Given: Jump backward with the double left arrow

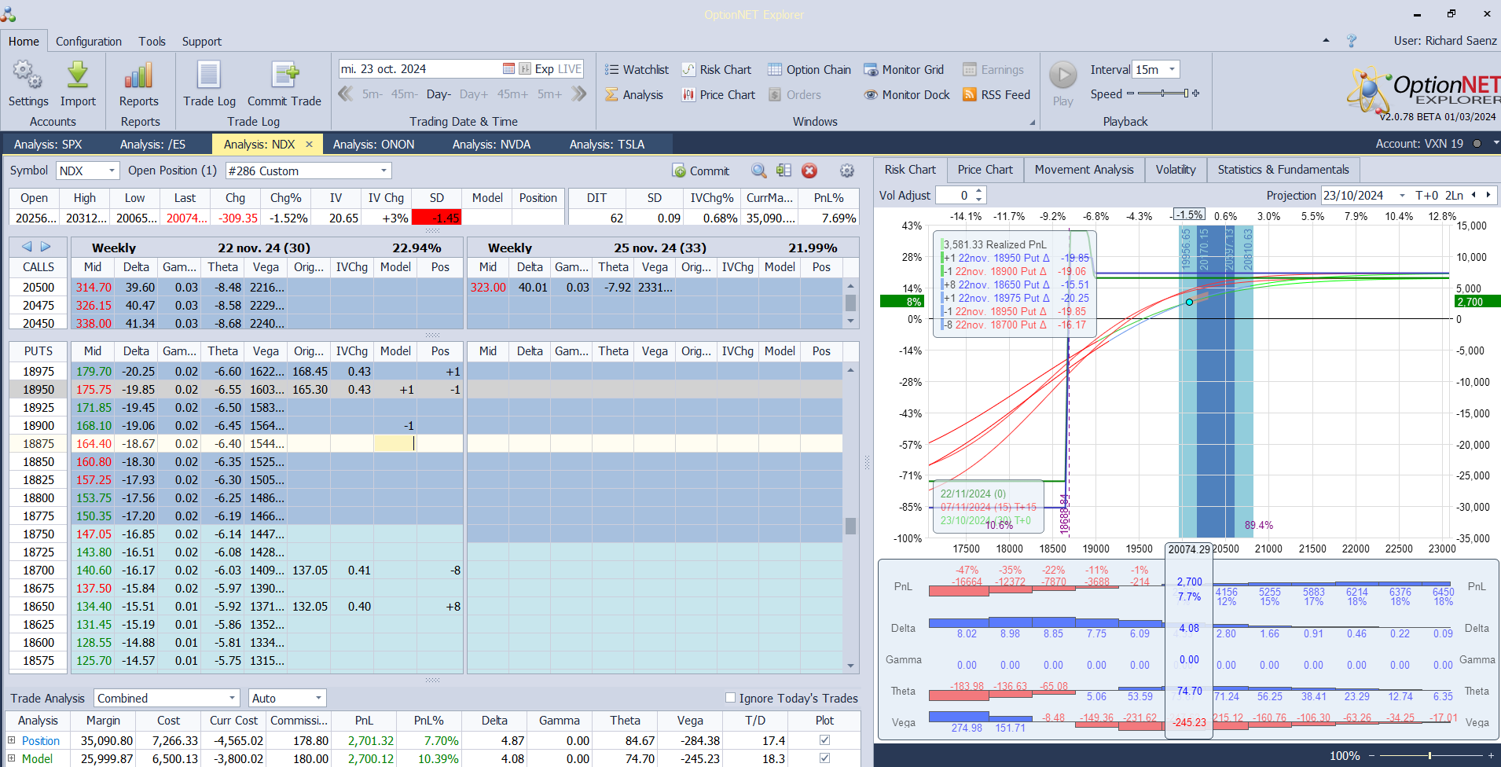Looking at the screenshot, I should (345, 94).
